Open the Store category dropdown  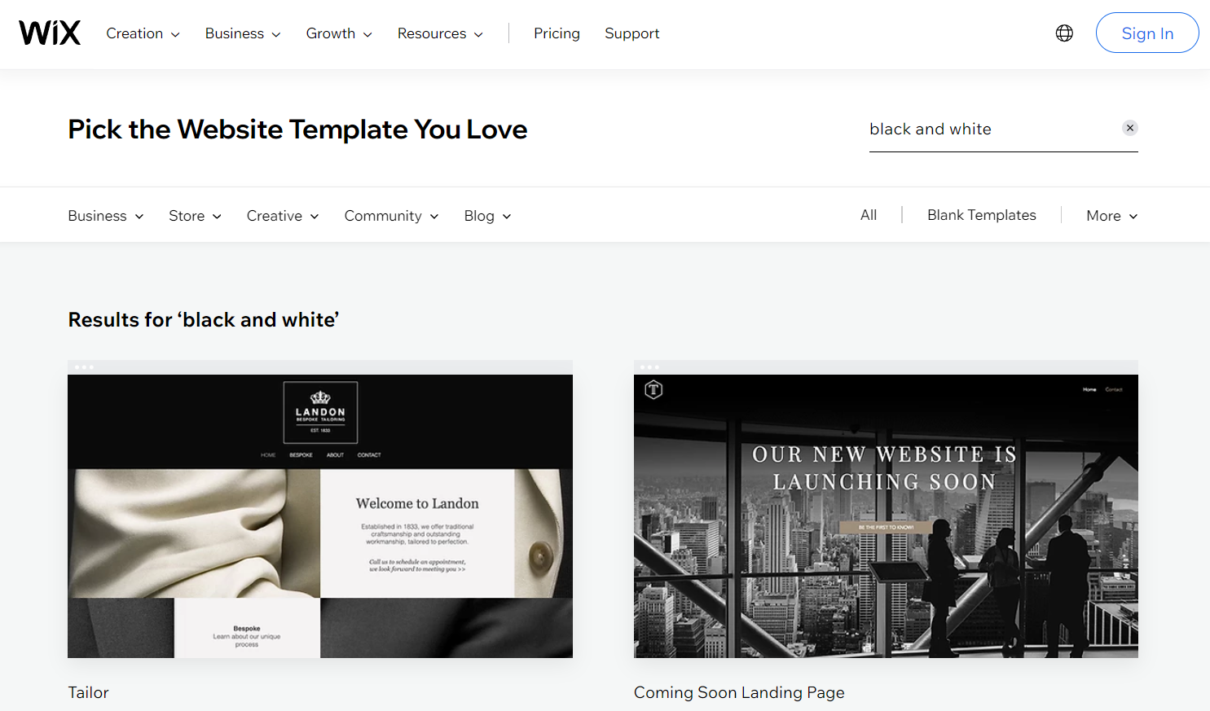195,216
